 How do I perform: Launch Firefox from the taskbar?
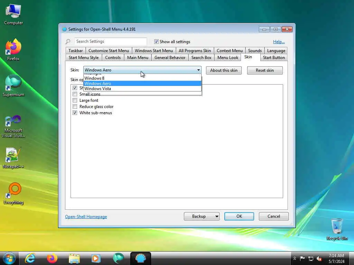tap(52, 258)
